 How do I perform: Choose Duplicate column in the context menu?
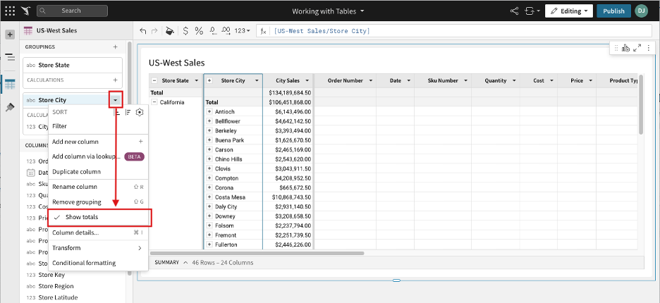(x=76, y=172)
